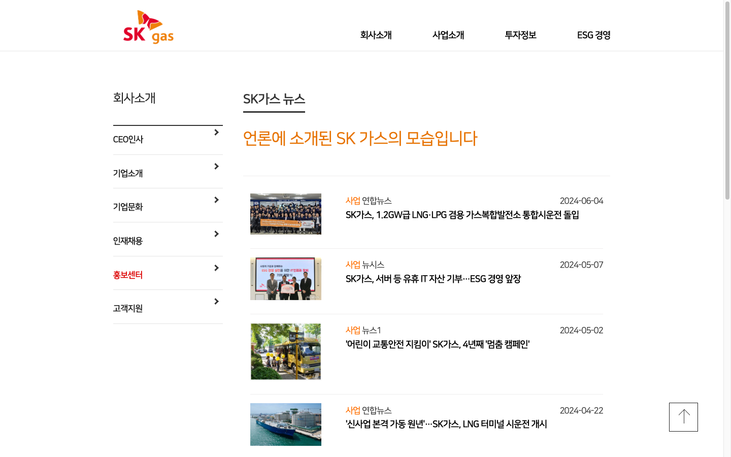
Task: Go to CEO인사 sidebar item
Action: [128, 140]
